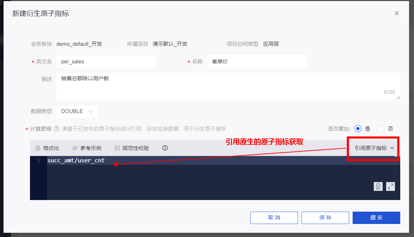The width and height of the screenshot is (414, 237).
Task: Select the 是 radio for 是否累加
Action: pos(358,128)
